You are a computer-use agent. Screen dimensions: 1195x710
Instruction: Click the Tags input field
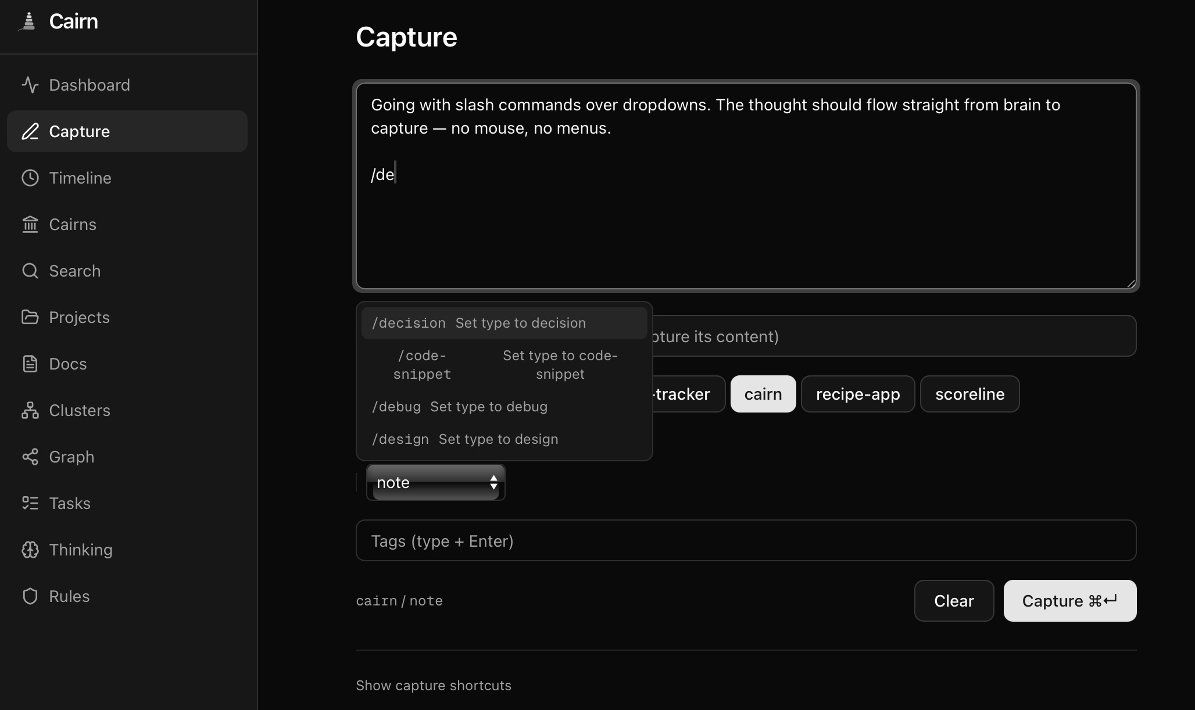(x=746, y=540)
